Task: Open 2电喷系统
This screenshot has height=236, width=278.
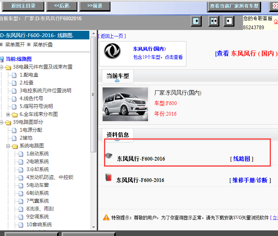Action: pos(38,161)
